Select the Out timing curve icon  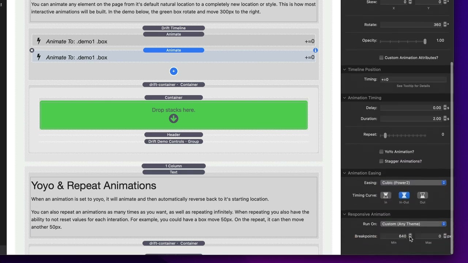point(422,195)
